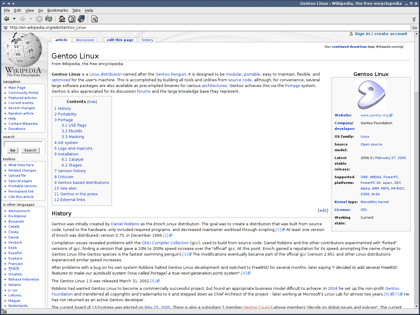
Task: Open the Linux distribution link
Action: (x=106, y=74)
